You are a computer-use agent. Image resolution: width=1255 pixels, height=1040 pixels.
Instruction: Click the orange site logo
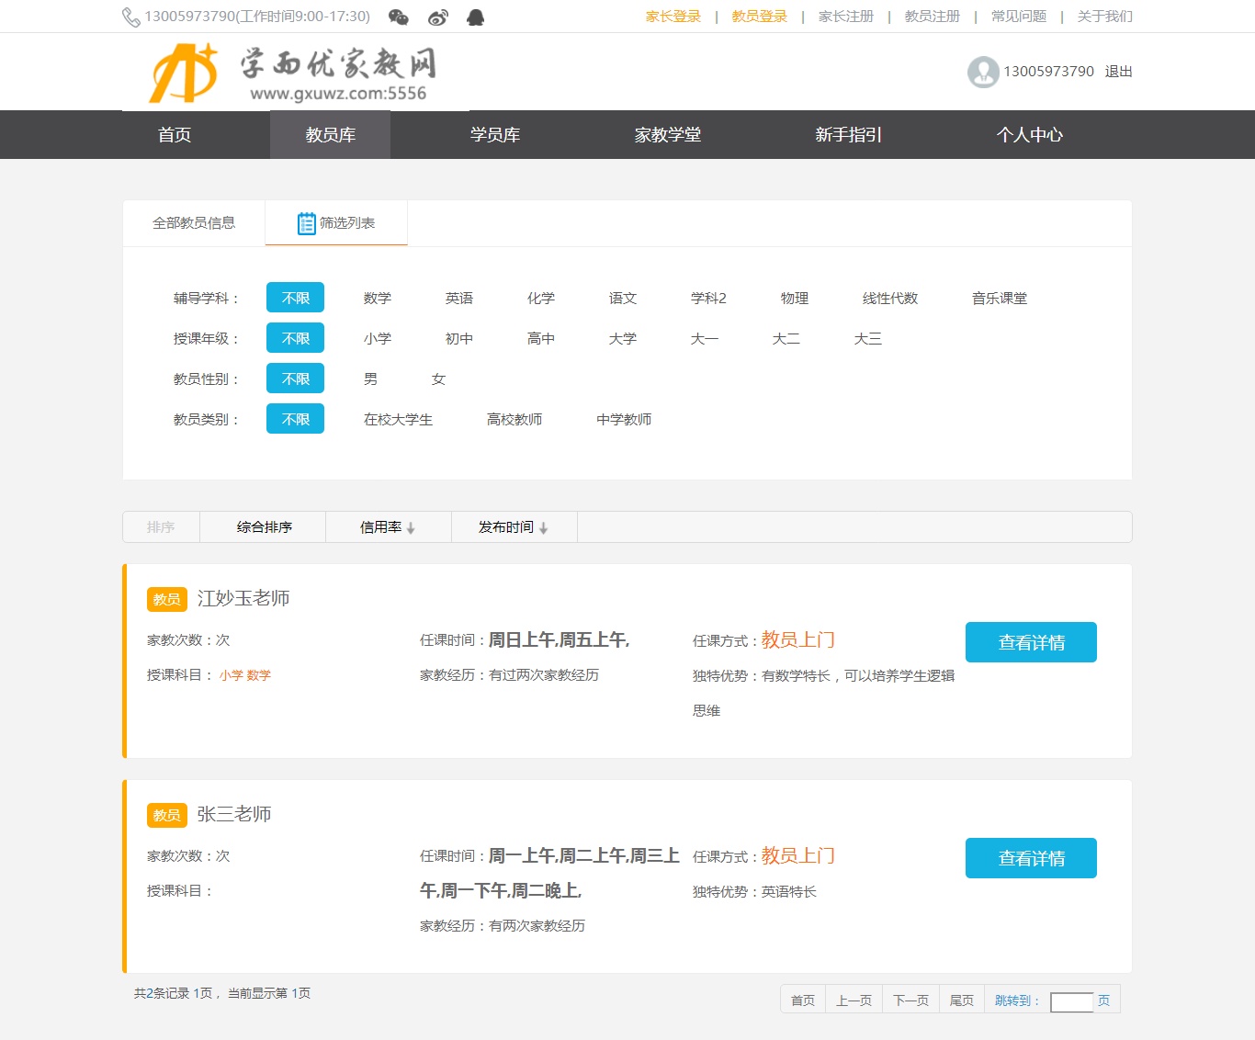pos(184,73)
